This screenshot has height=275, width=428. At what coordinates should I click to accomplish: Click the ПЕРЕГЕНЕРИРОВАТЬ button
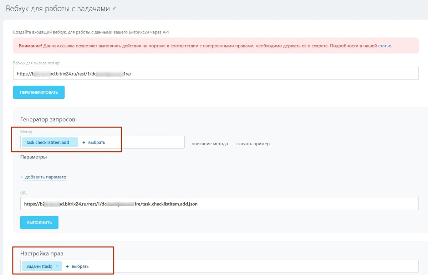39,92
